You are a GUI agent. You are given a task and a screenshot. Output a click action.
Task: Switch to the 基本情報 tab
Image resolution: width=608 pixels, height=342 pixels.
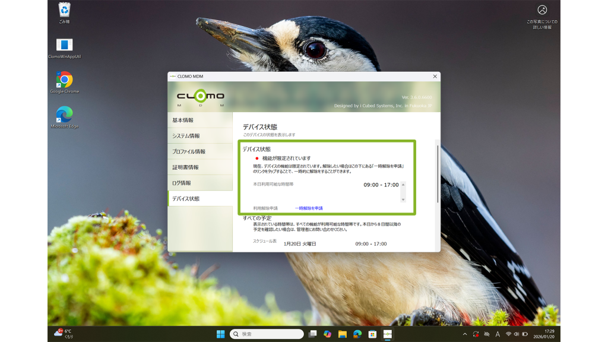pyautogui.click(x=200, y=121)
